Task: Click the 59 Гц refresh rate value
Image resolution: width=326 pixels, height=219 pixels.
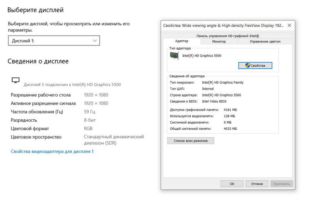Action: (89, 112)
